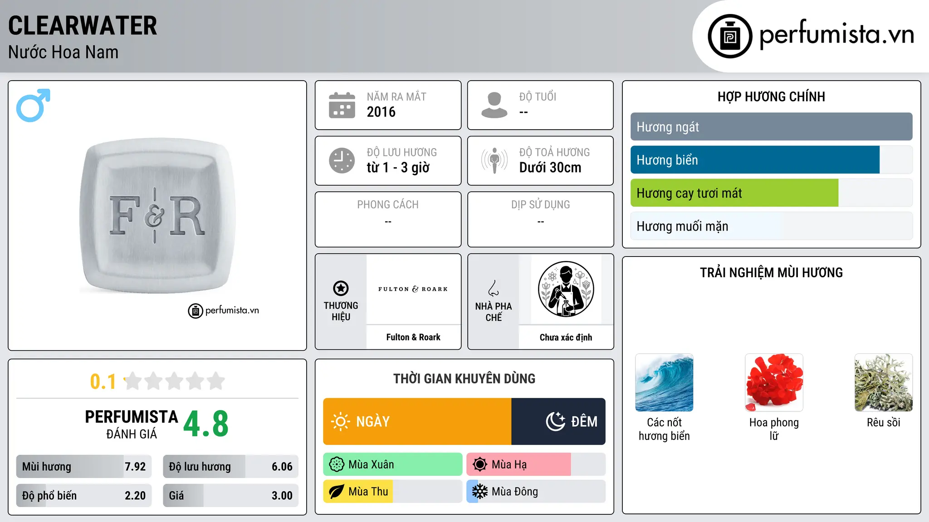Click the perfumista.vn wordmark in the header

point(837,34)
